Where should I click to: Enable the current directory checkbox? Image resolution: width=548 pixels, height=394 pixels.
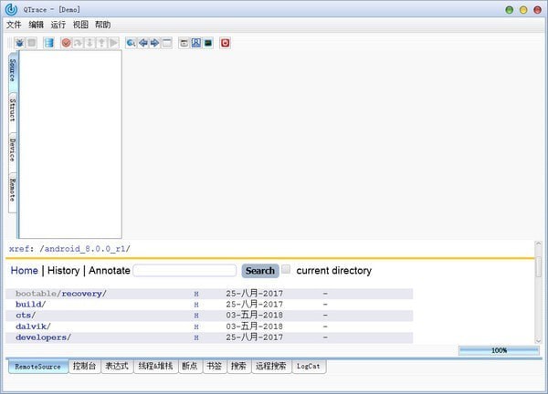pyautogui.click(x=286, y=270)
